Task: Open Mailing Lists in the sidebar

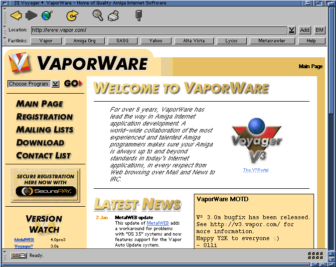Action: (45, 130)
